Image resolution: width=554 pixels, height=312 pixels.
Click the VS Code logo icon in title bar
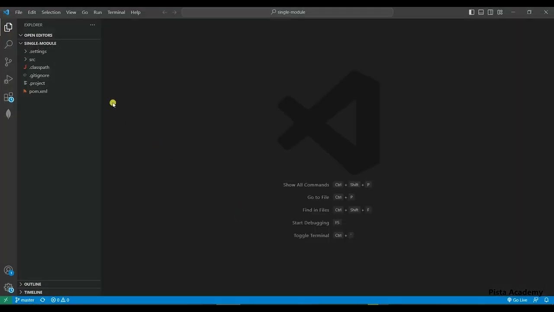pyautogui.click(x=6, y=12)
